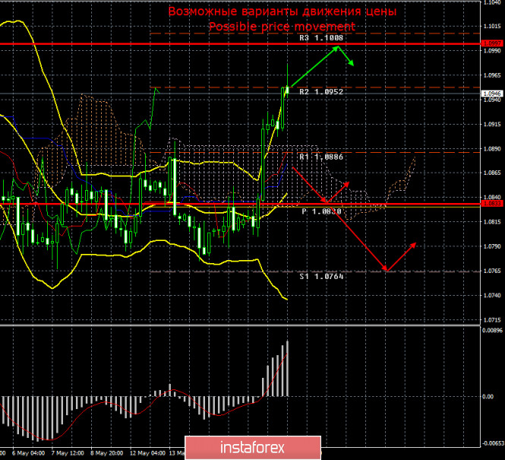
Task: Click 1.0765 on the price axis
Action: (x=492, y=271)
